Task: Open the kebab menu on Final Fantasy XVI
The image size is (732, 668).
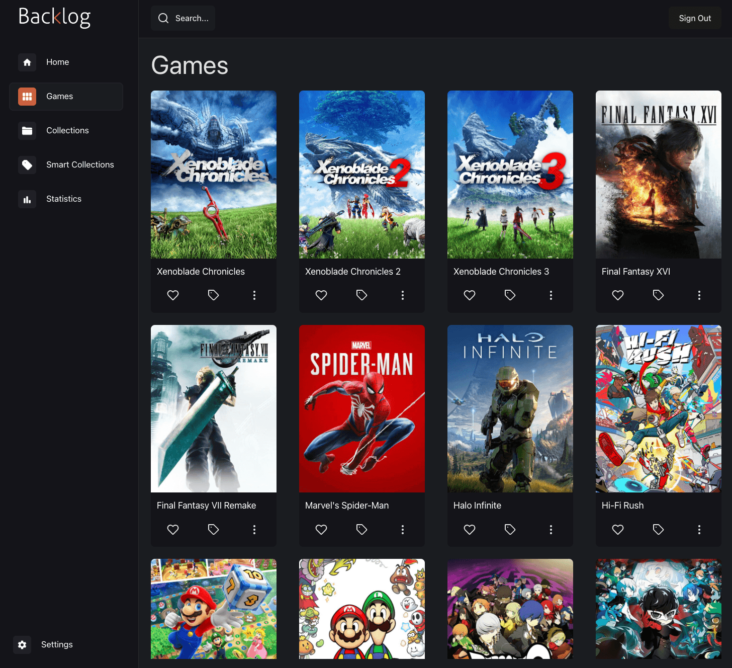Action: point(699,295)
